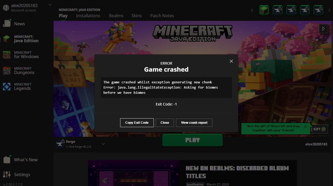Expand the account dropdown for alex20205183
This screenshot has height=186, width=333.
pos(50,5)
